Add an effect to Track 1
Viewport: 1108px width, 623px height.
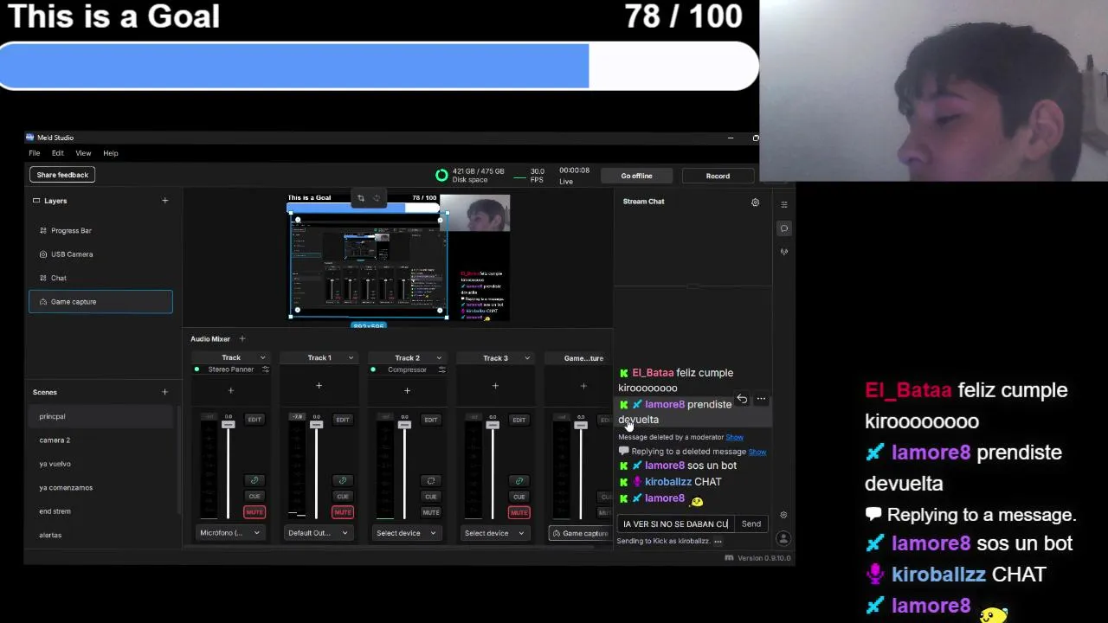pyautogui.click(x=319, y=386)
